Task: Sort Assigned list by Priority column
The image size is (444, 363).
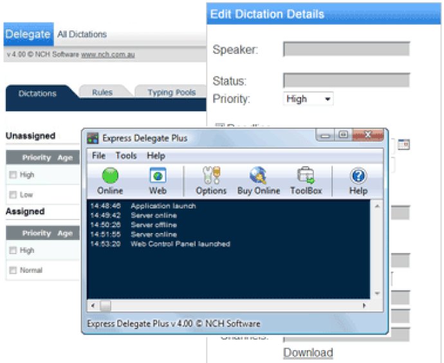Action: click(x=37, y=233)
